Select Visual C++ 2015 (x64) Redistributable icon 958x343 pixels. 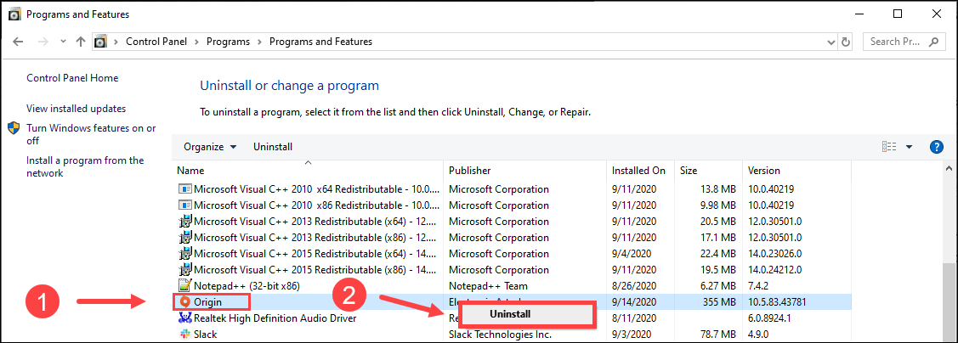pos(184,253)
